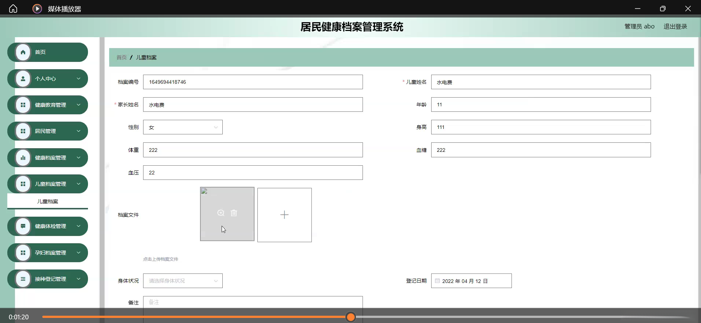Expand the 接种登记管理 menu chevron
Screen dimensions: 701x323
[x=78, y=279]
